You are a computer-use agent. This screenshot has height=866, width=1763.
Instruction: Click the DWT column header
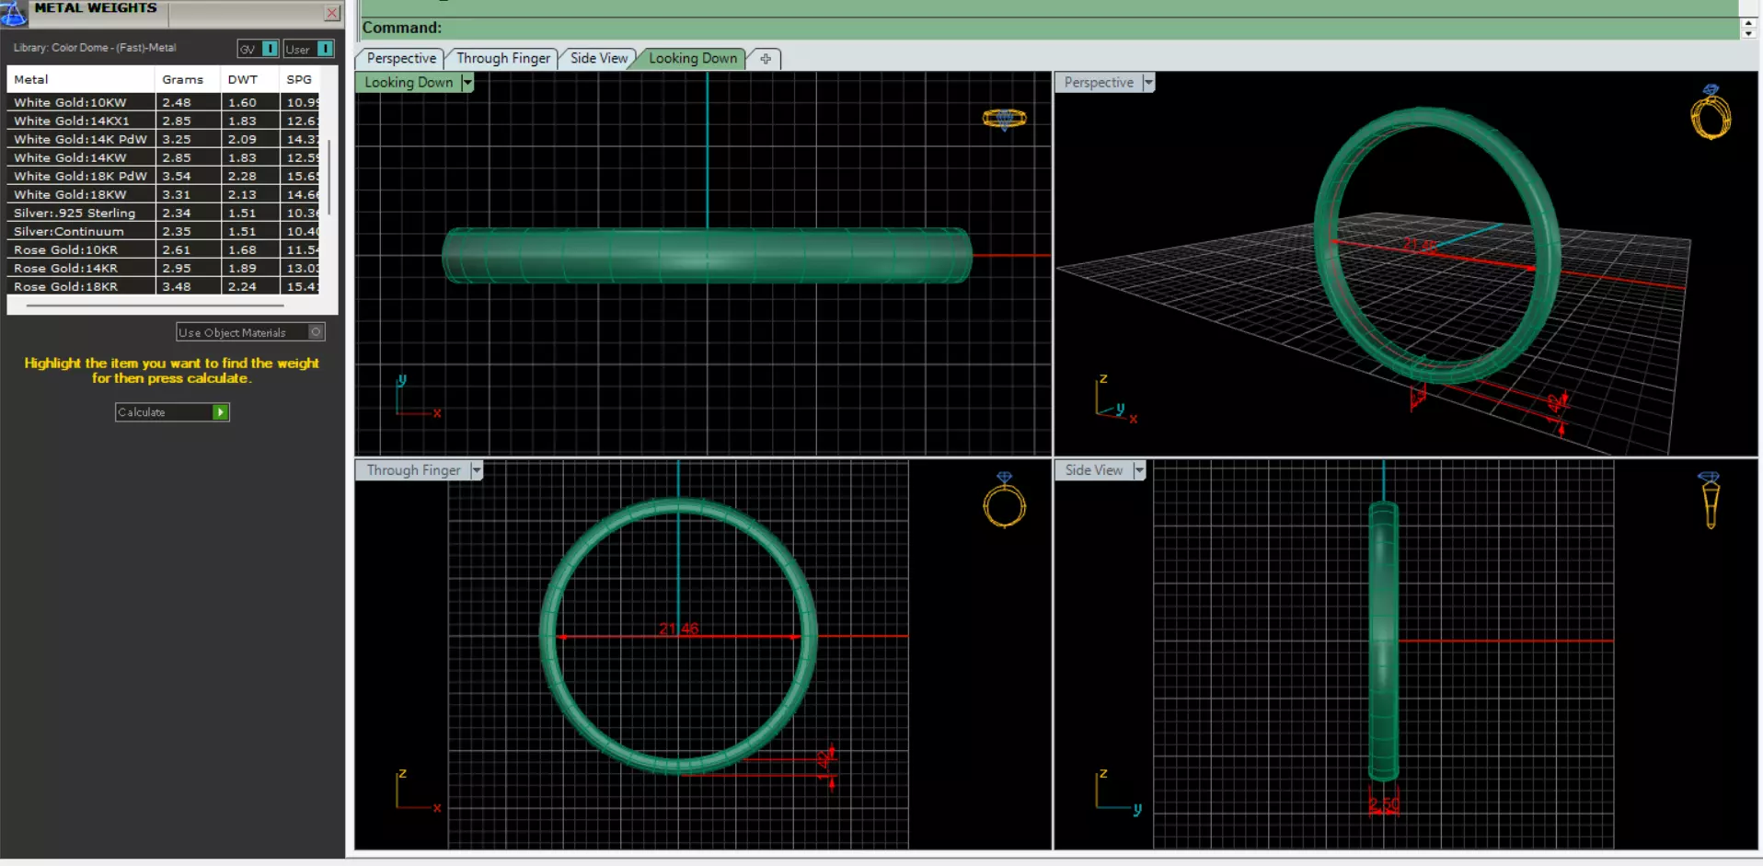coord(250,79)
